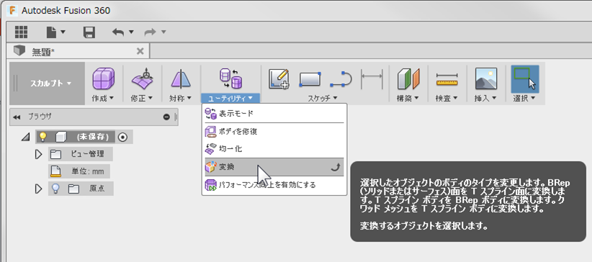592x262 pixels.
Task: Expand the 選択 menu
Action: click(525, 98)
